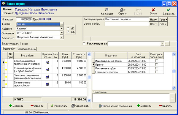Image resolution: width=178 pixels, height=115 pixels.
Task: Open characteristics icon for Замковое соединение row
Action: tap(47, 77)
